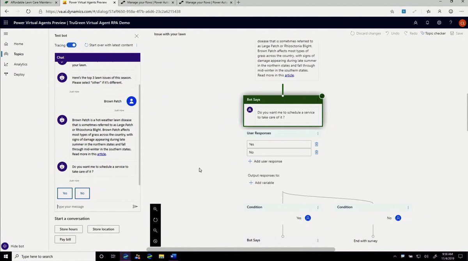Edit the Yes user response field

(279, 144)
